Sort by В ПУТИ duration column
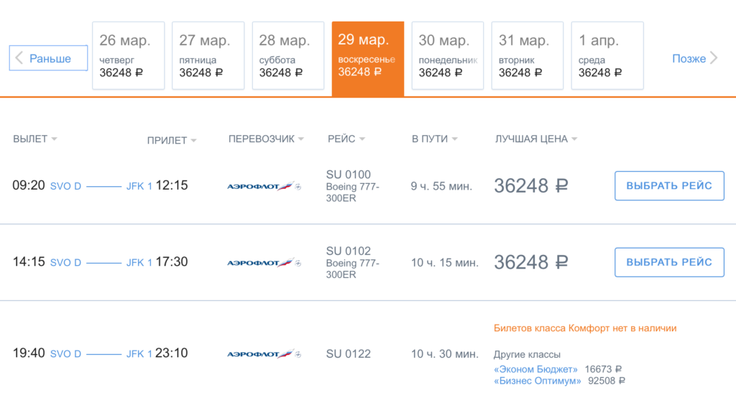Viewport: 736px width, 398px height. (434, 139)
